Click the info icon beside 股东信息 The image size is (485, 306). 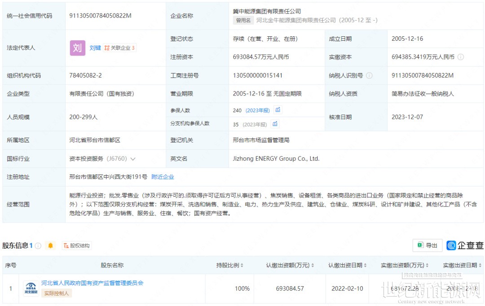[x=38, y=246]
